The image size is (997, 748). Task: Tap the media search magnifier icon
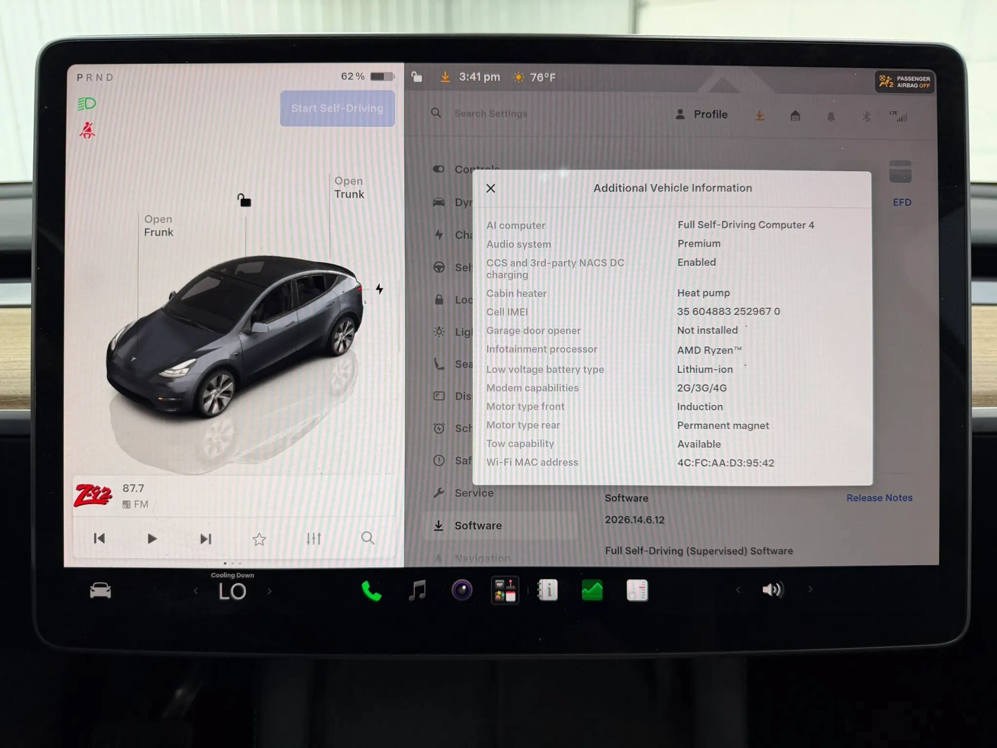pyautogui.click(x=368, y=538)
